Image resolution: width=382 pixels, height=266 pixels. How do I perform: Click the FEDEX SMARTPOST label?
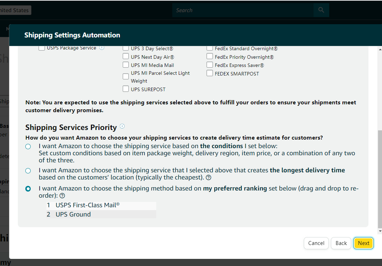(237, 74)
